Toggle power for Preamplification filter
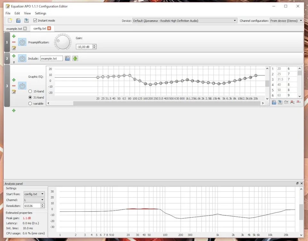 coord(22,42)
